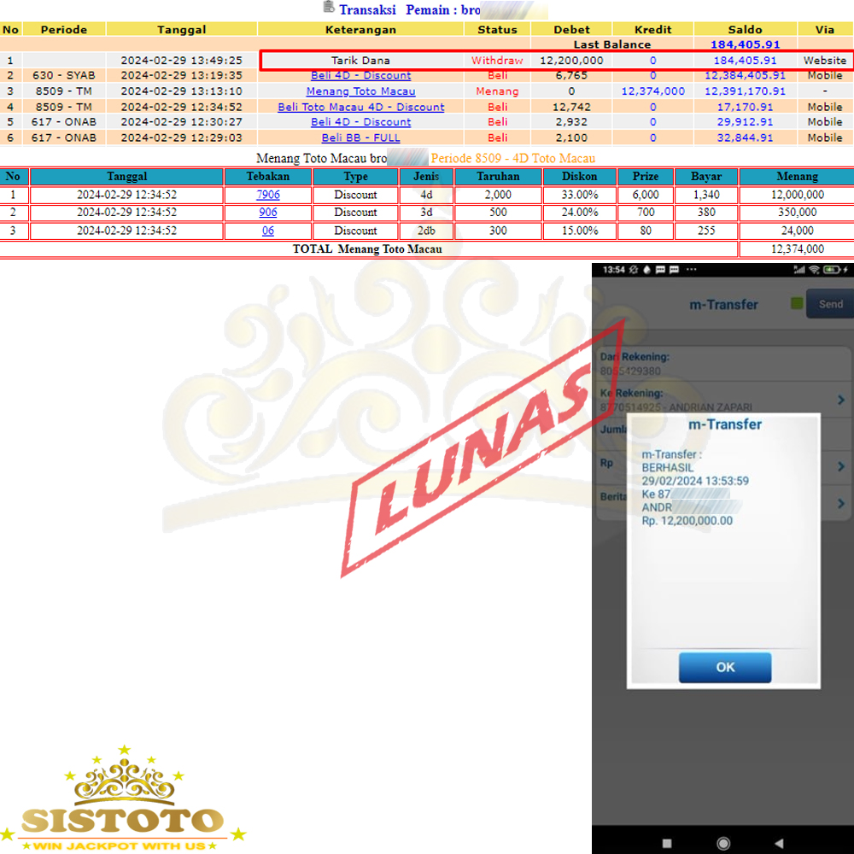Screen dimensions: 854x854
Task: Tap the Wi-Fi icon in status bar
Action: [816, 270]
